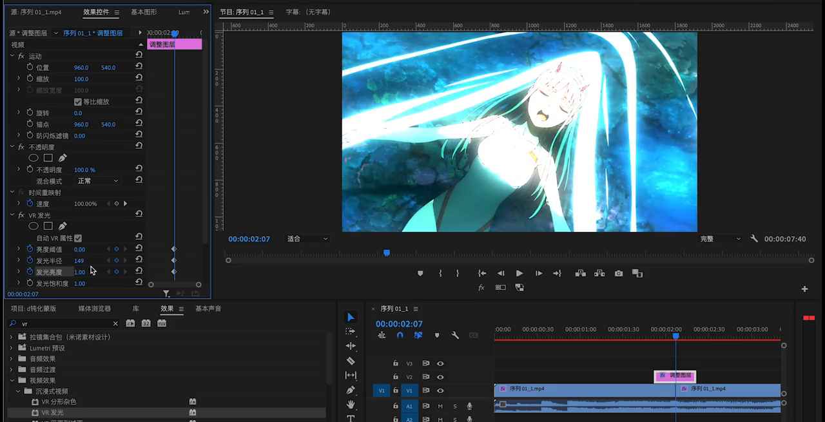This screenshot has height=422, width=825.
Task: Switch to the 基本声音 tab
Action: point(208,309)
